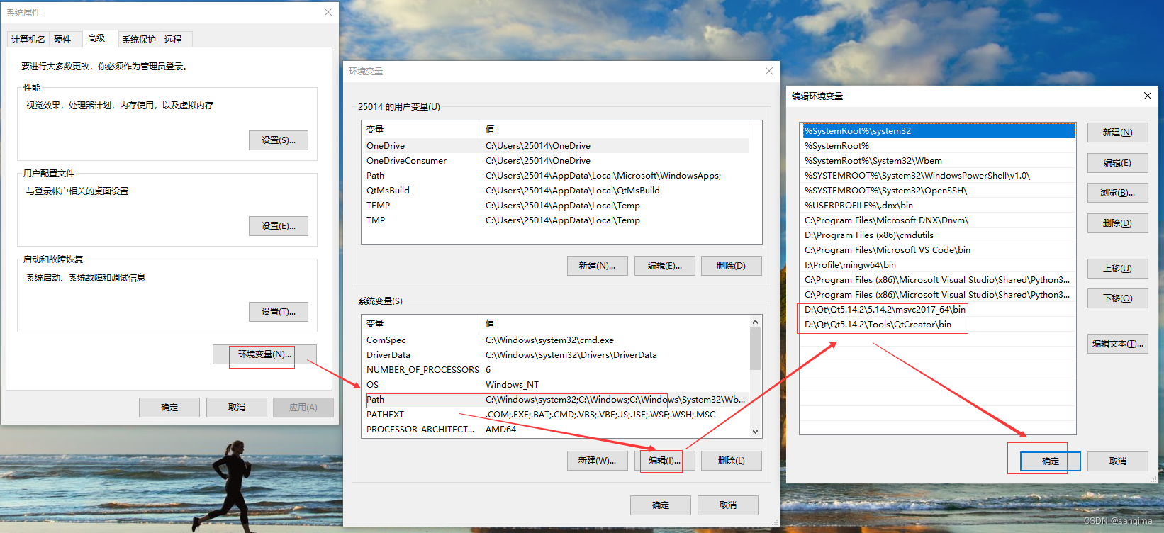Click 编辑(E)... for user variables
This screenshot has width=1164, height=533.
(x=665, y=266)
